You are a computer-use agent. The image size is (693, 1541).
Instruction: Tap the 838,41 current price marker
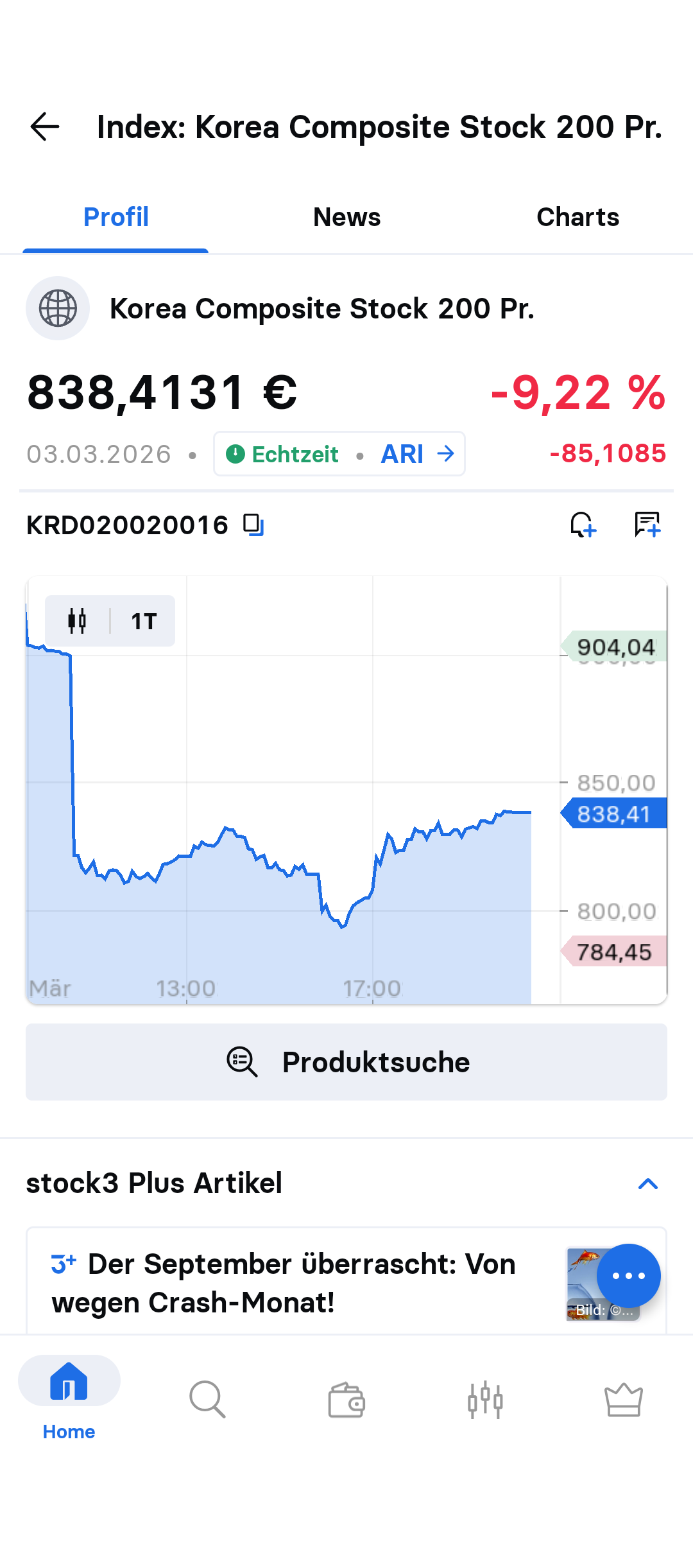pos(613,814)
